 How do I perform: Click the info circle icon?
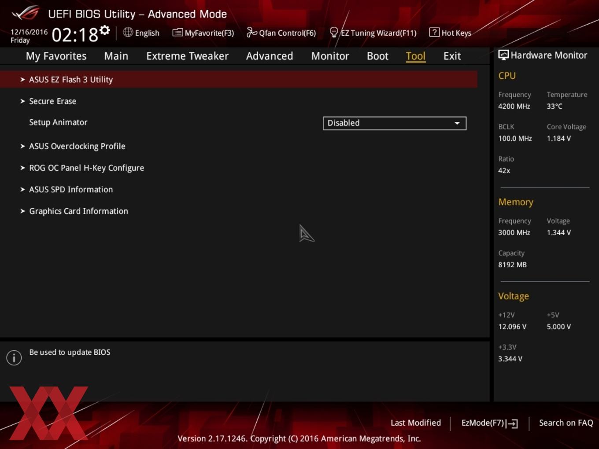pos(14,357)
